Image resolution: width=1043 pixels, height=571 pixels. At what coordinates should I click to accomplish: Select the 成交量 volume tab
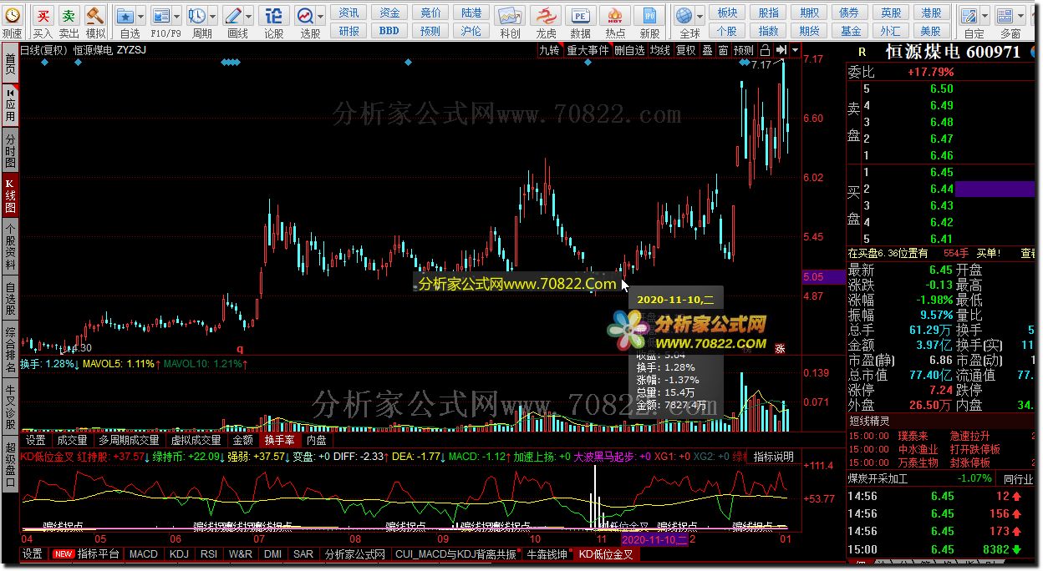[x=71, y=440]
